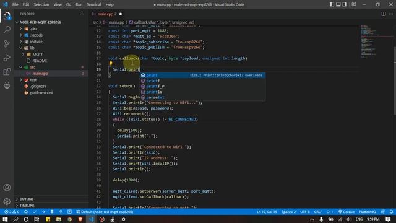Switch PlatformIO Default project environment
396x223 pixels.
(105, 212)
